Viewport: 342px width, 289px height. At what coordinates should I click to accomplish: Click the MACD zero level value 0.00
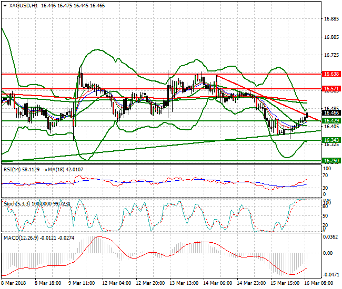[328, 253]
